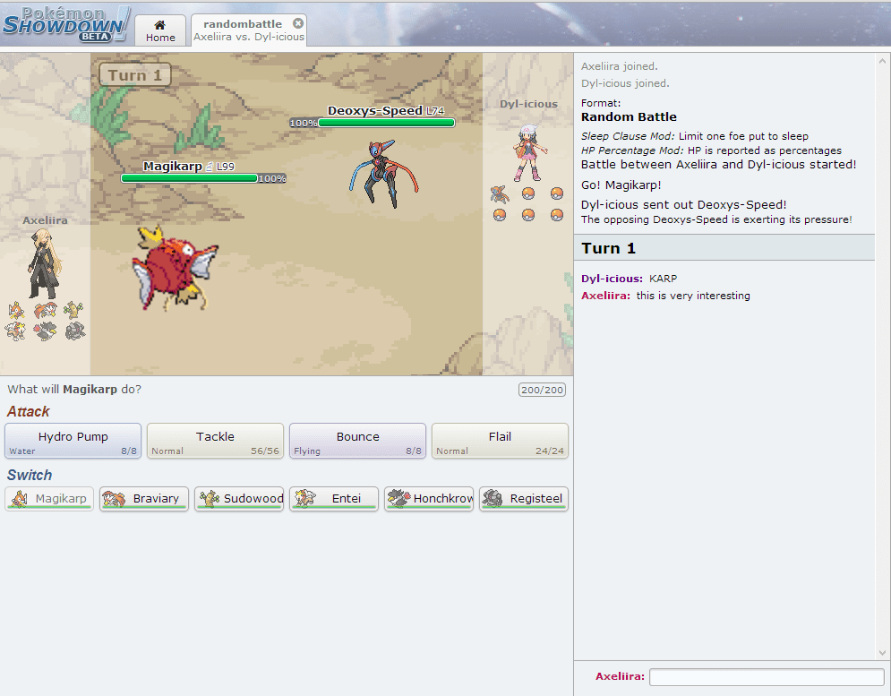
Task: Click the 'What will Magikarp do?' prompt
Action: coord(74,390)
